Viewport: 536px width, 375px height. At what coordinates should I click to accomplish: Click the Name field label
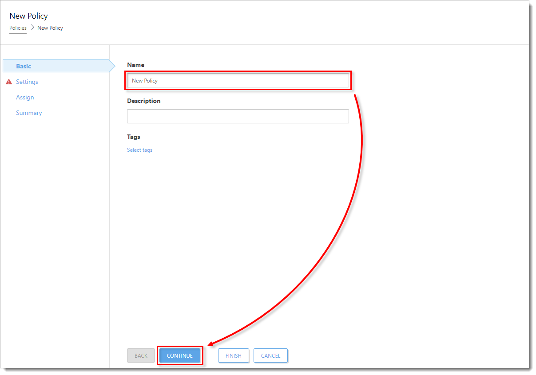(135, 65)
